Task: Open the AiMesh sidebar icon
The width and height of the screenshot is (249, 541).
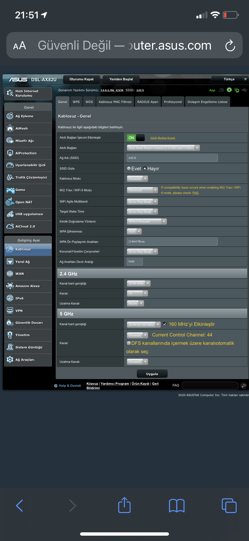Action: point(10,129)
